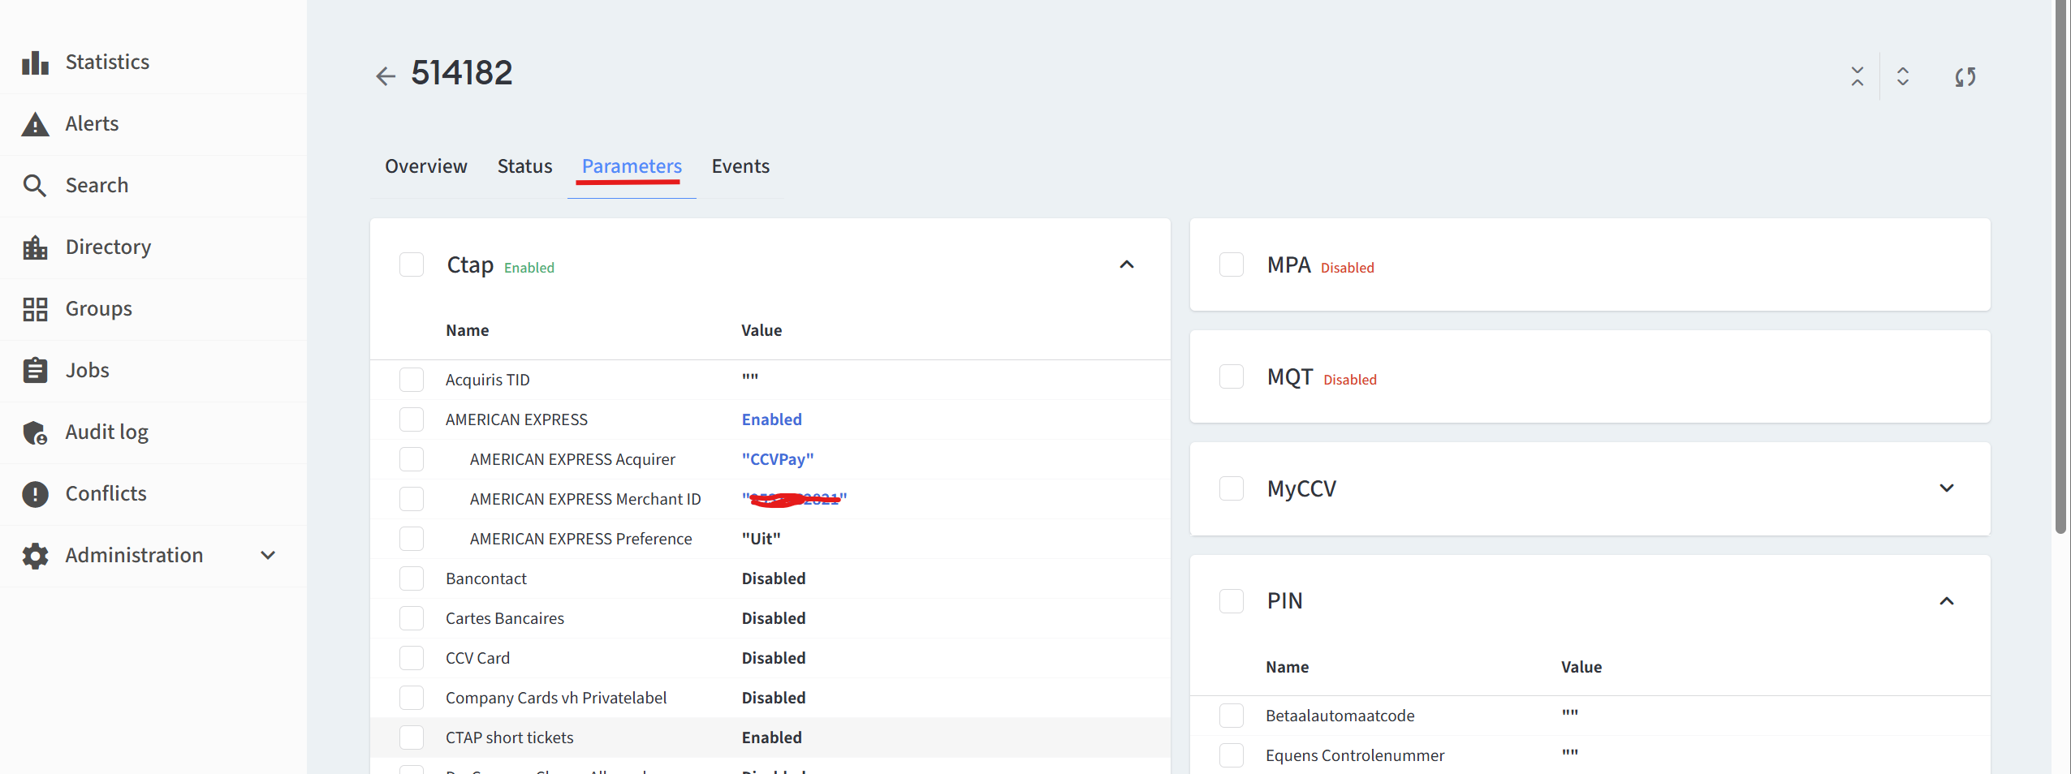Tick Company Cards vh Privatelabel checkbox
Screen dimensions: 2071x774
(412, 699)
